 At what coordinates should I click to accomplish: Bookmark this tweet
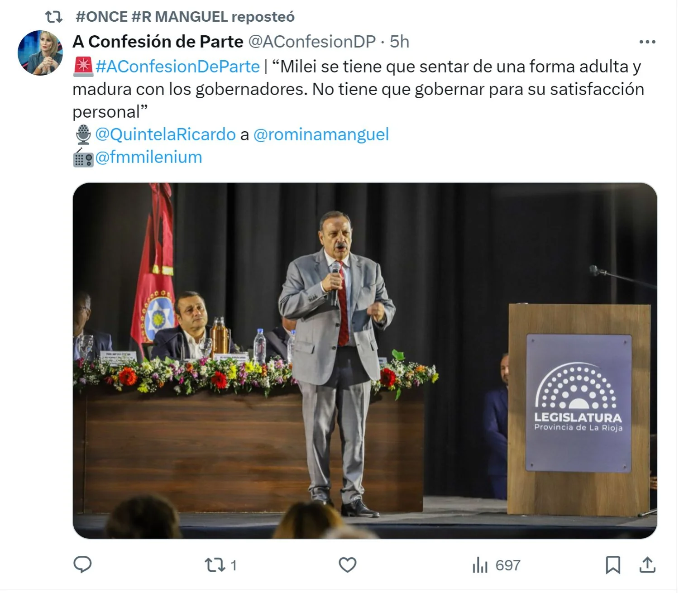coord(613,565)
